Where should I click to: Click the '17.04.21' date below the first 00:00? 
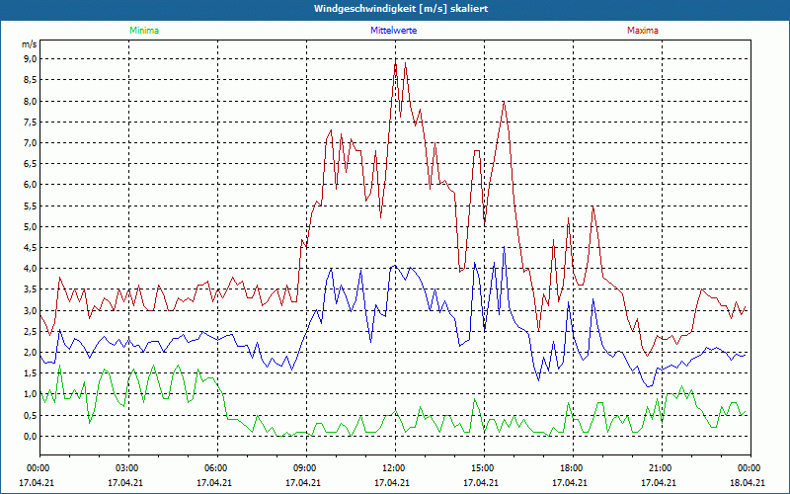click(37, 483)
